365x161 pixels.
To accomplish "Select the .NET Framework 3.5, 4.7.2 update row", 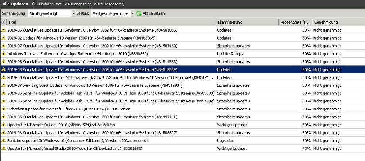I will tap(109, 77).
